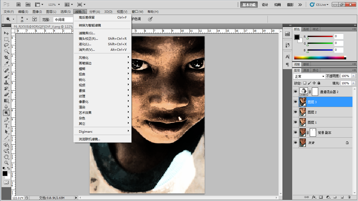
Task: Click the 基本功能 workspace button
Action: click(249, 5)
